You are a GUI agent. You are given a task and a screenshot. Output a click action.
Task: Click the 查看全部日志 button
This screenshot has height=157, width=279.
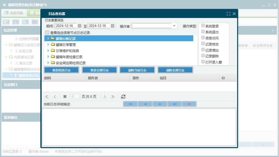point(100,70)
